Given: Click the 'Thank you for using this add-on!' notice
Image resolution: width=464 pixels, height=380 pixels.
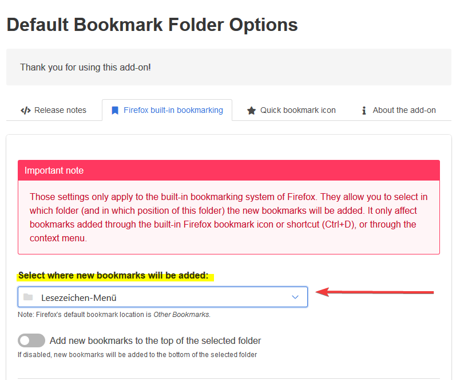Looking at the screenshot, I should click(86, 68).
